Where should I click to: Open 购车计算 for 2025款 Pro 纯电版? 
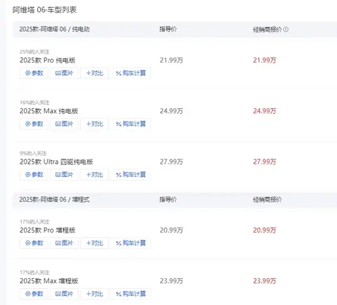[131, 73]
